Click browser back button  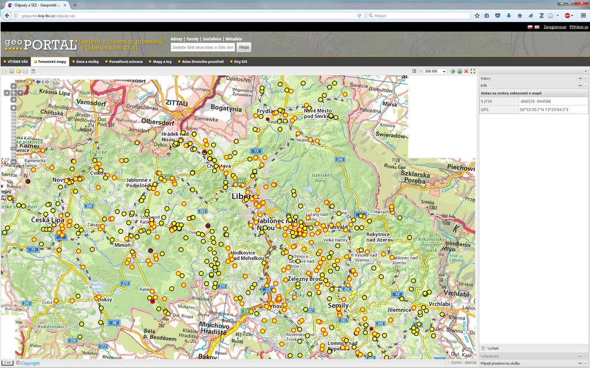tap(7, 16)
